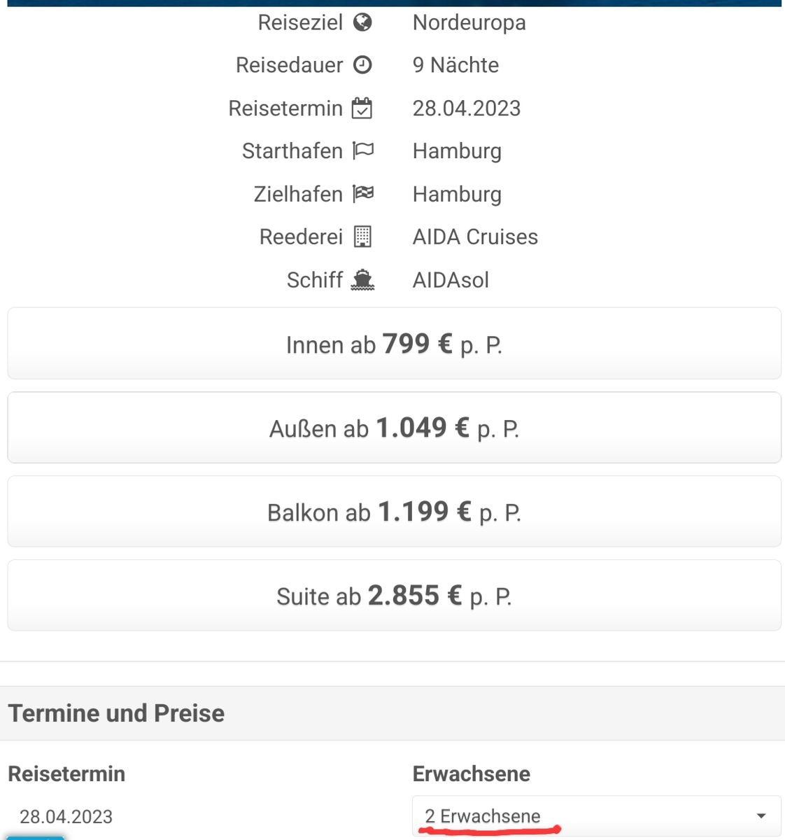Open the 2 Erwachsene dropdown

click(x=596, y=816)
